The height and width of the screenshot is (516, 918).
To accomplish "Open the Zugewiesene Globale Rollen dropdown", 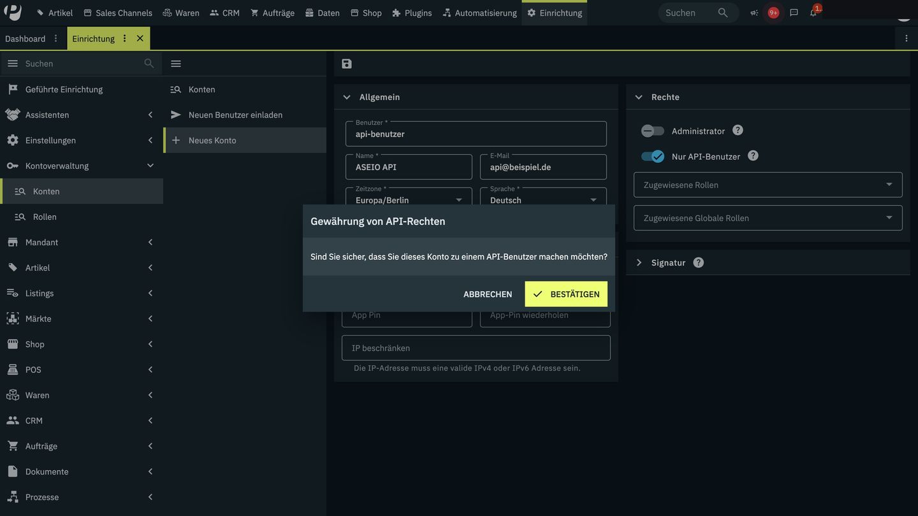I will 768,218.
